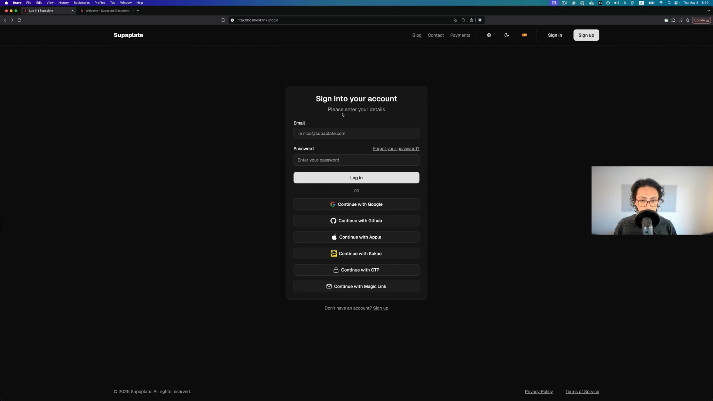Go back with browser back arrow
Screen dimensions: 713x401
(x=5, y=20)
